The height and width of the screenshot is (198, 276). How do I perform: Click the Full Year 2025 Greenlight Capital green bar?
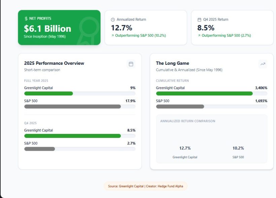48,93
